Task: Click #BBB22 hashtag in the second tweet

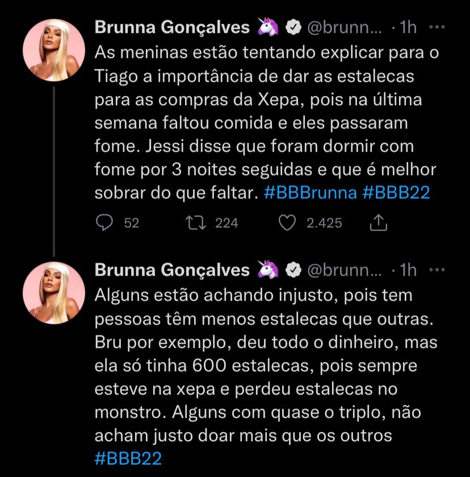Action: [129, 458]
